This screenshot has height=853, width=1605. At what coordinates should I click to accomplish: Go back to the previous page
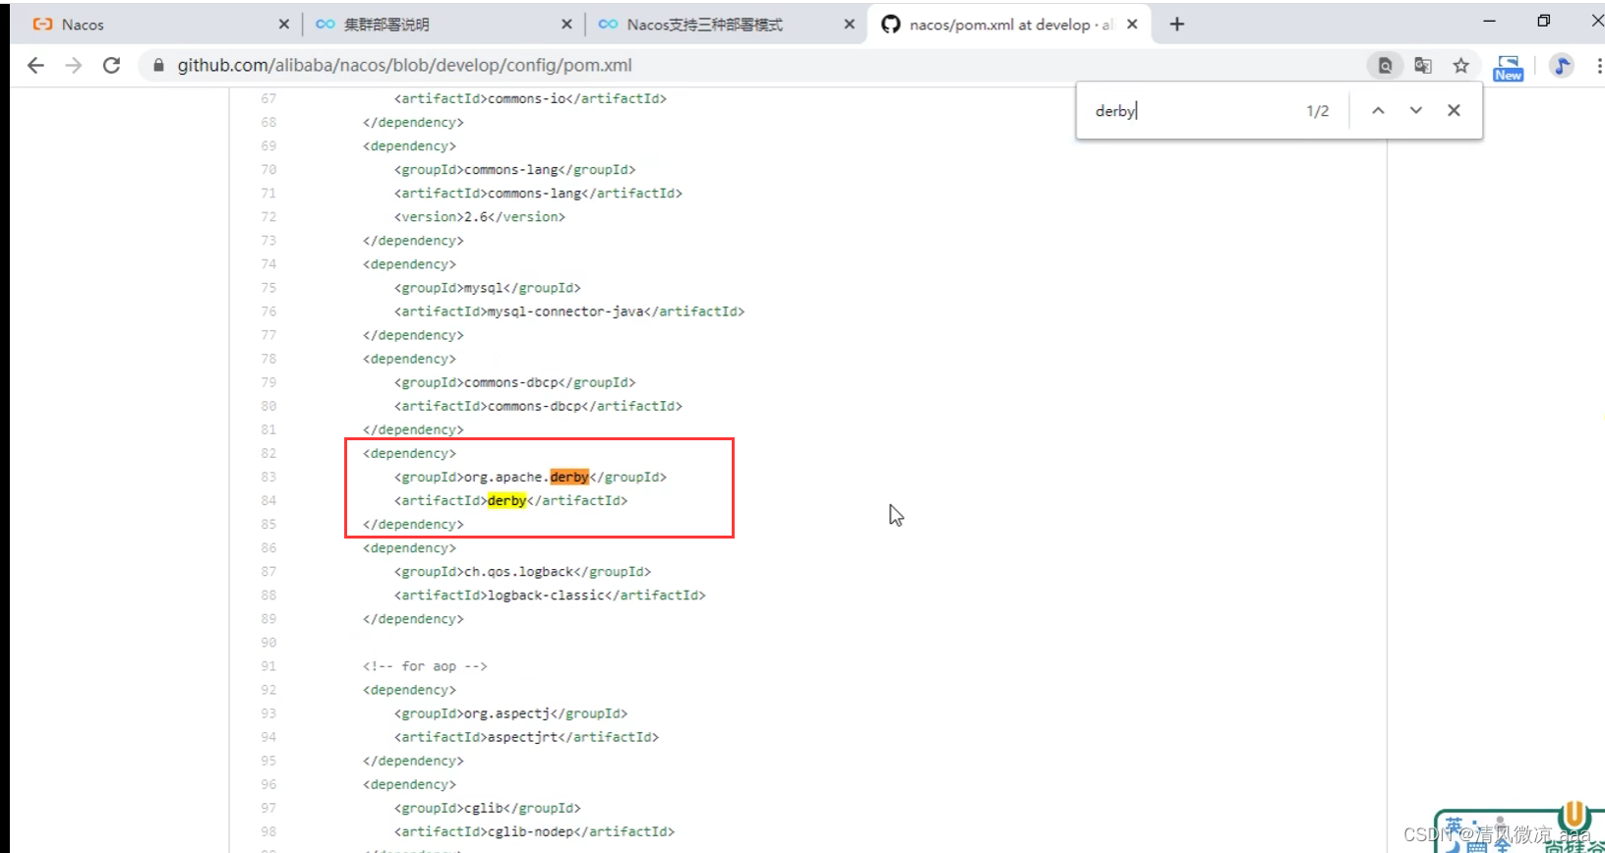point(36,65)
